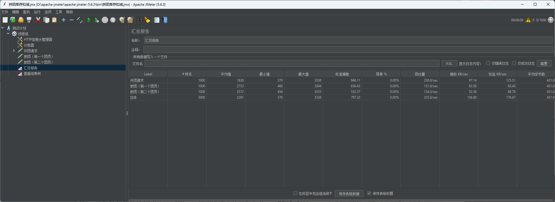Enable the 仅错误日志 checkbox
This screenshot has height=202, width=555.
(x=488, y=63)
